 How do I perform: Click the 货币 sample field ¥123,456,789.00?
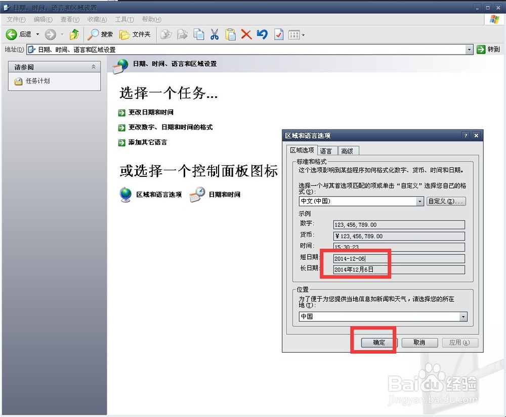click(x=399, y=236)
